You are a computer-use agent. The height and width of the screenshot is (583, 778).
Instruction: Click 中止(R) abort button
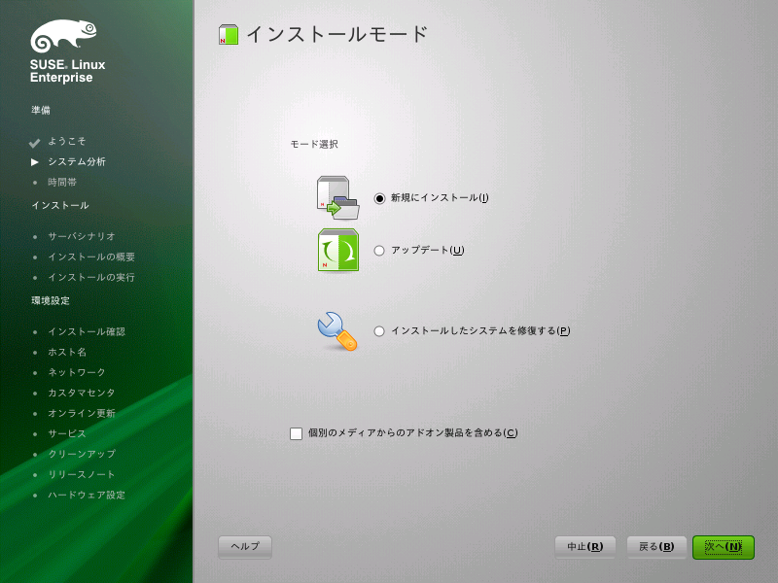pos(585,547)
